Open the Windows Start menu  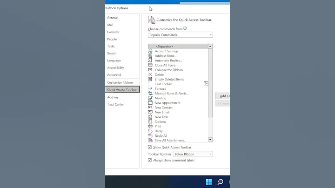[x=209, y=182]
